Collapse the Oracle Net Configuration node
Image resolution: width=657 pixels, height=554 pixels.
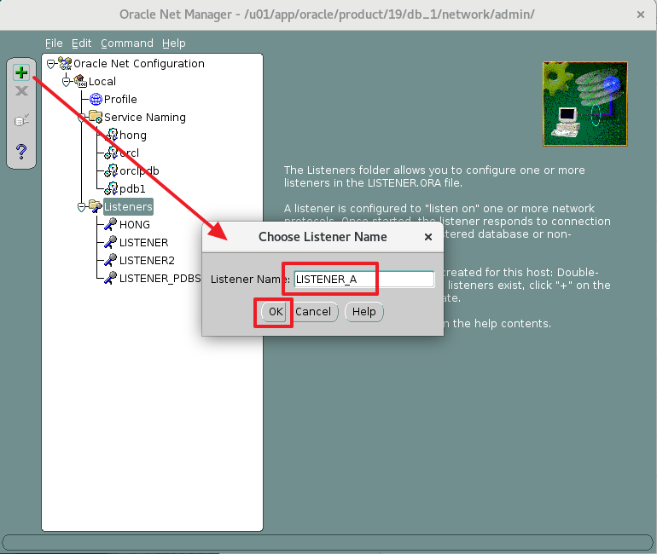coord(50,64)
